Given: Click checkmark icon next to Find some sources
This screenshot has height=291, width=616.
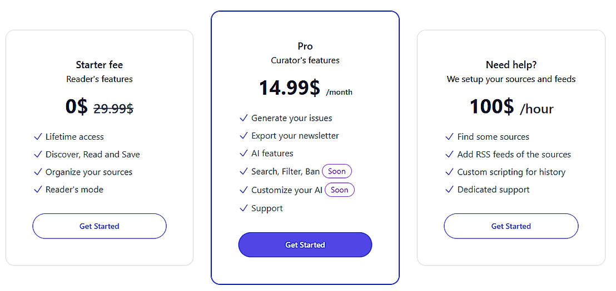Looking at the screenshot, I should (x=450, y=137).
